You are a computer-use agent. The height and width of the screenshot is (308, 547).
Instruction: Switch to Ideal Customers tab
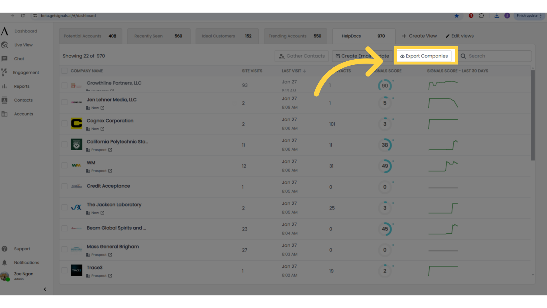(227, 36)
